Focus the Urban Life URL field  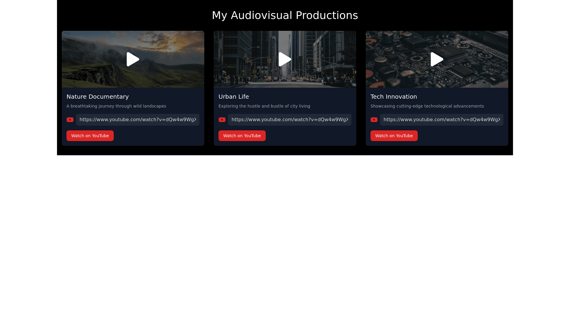(290, 120)
